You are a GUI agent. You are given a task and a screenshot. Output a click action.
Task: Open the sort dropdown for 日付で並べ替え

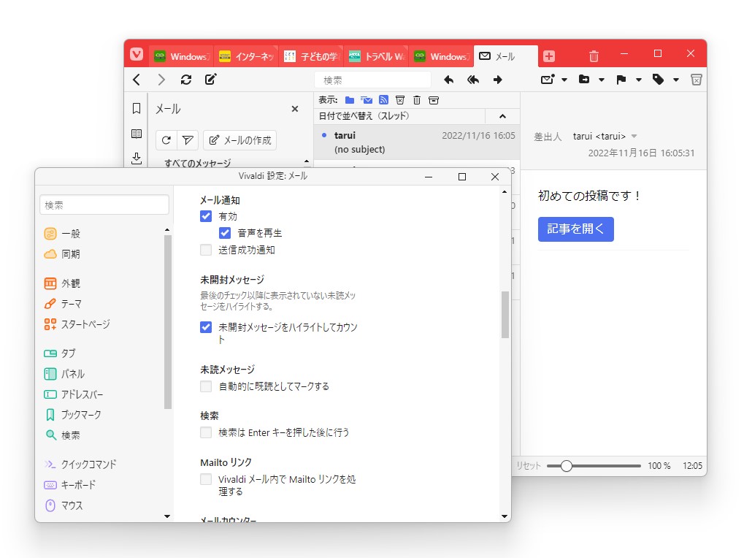tap(502, 115)
